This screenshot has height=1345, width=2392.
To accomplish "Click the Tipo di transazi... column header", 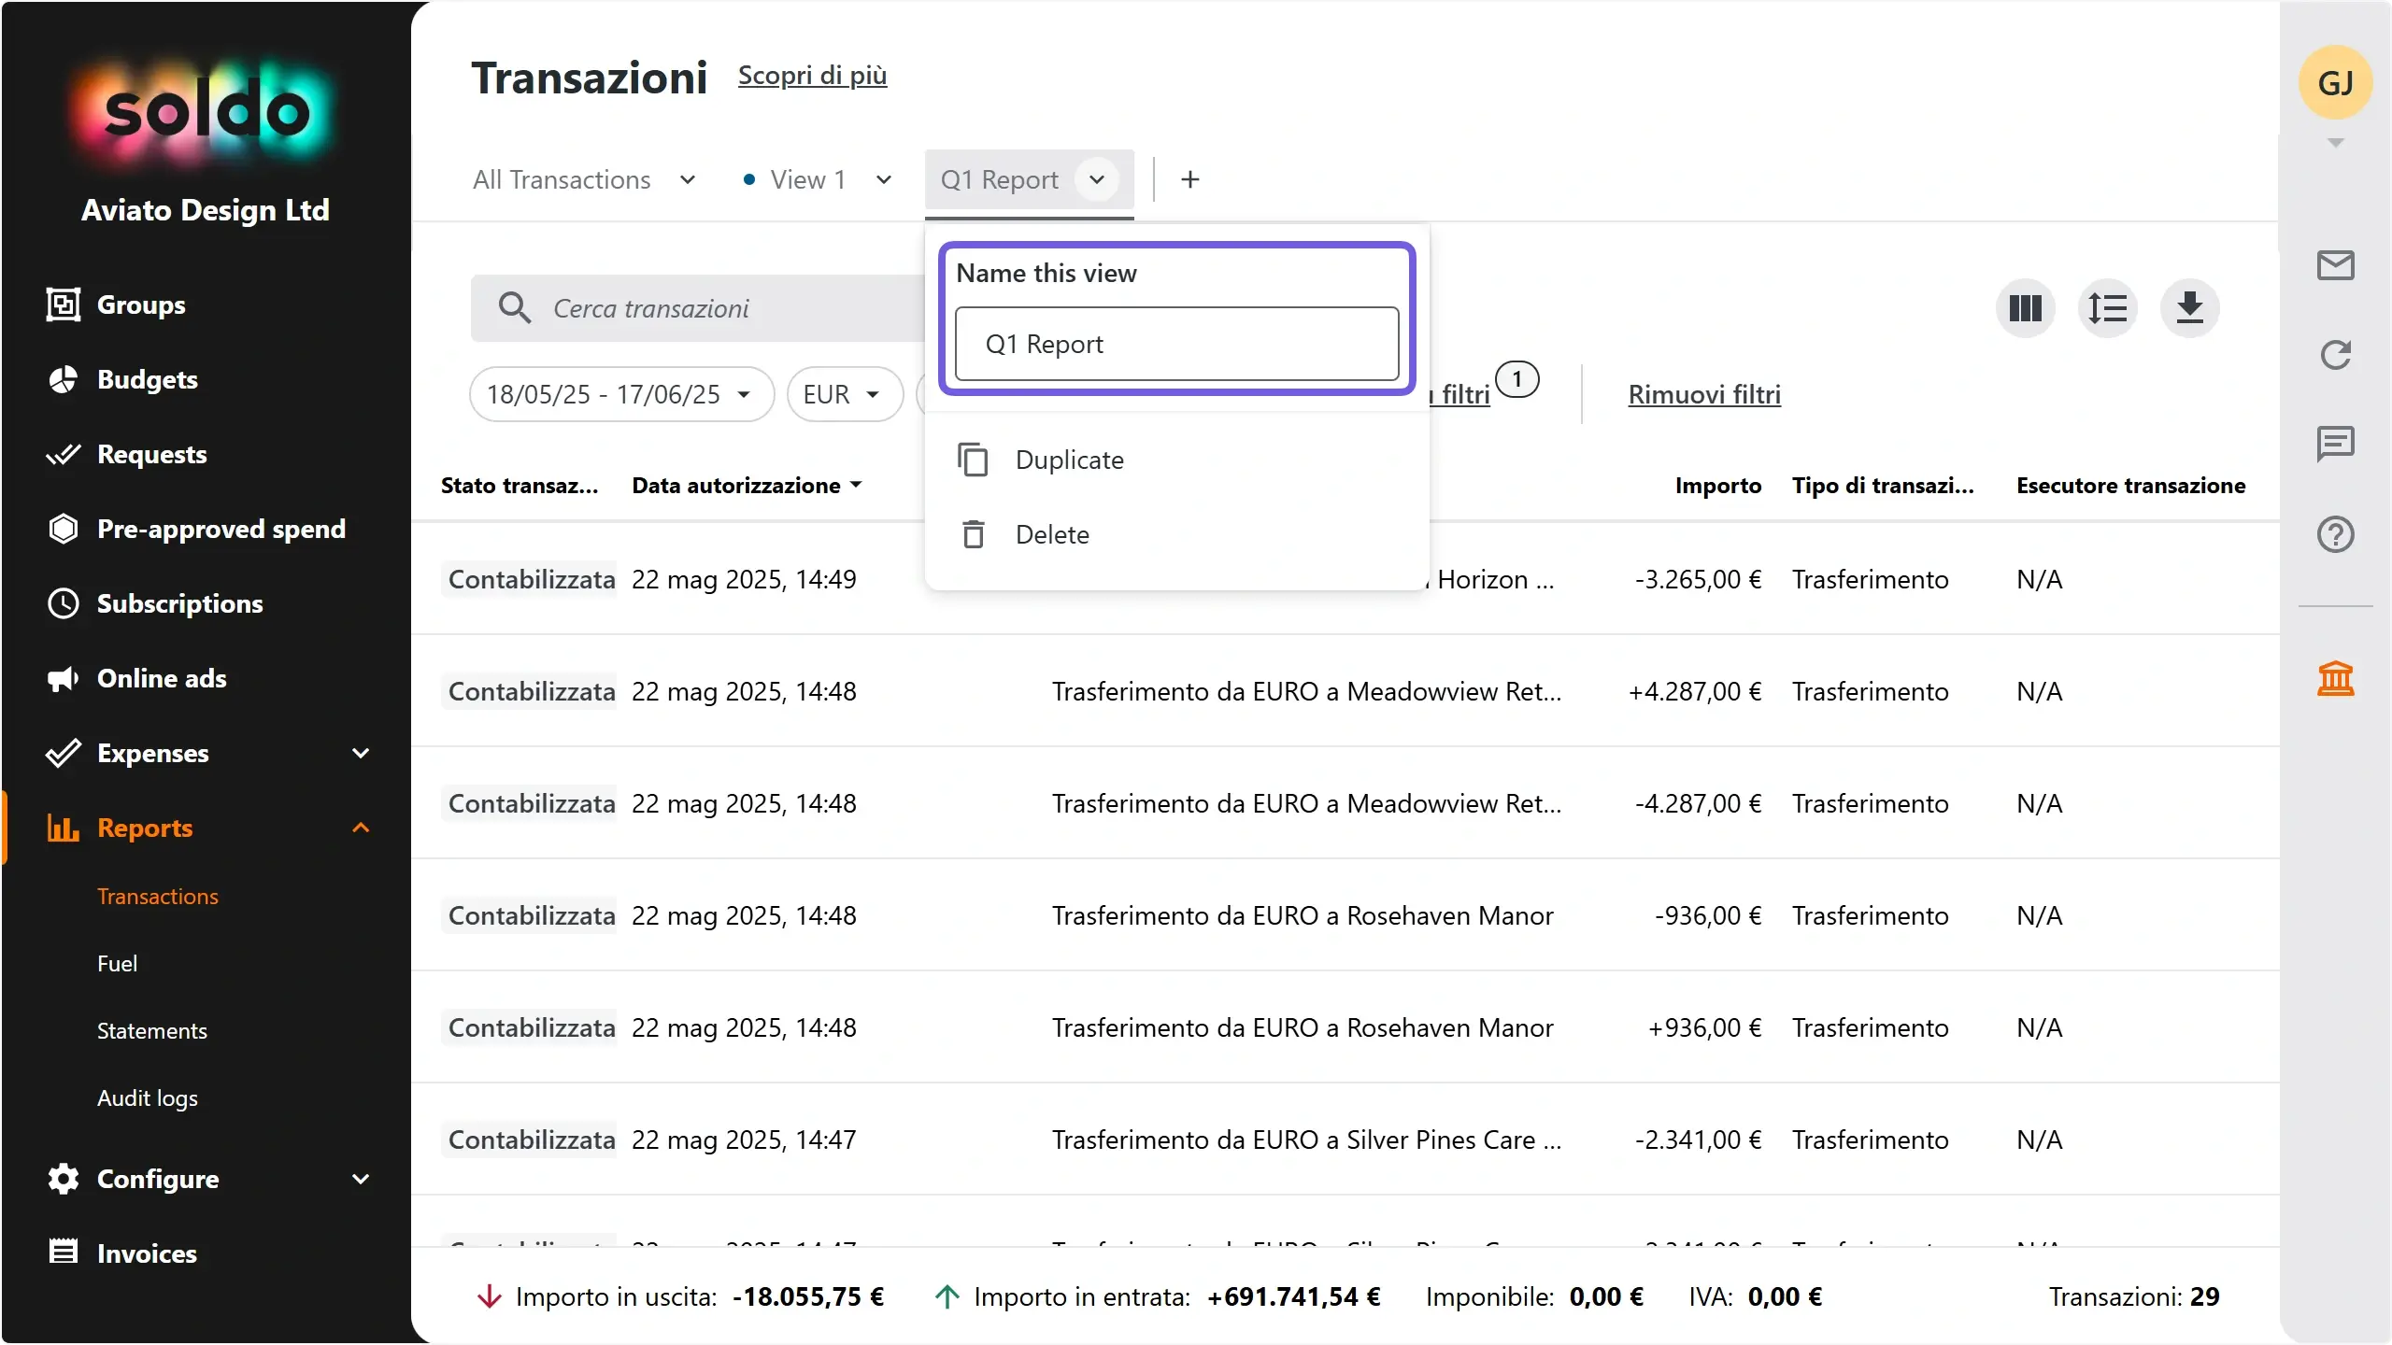I will pyautogui.click(x=1883, y=485).
